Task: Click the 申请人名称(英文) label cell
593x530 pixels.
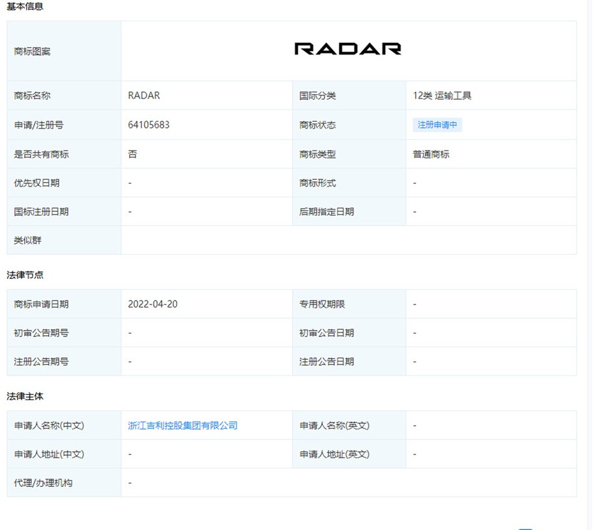Action: pos(349,426)
